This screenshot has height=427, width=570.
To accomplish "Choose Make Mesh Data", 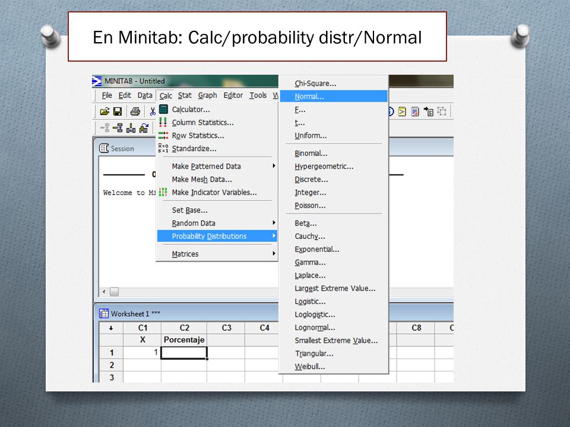I will tap(217, 179).
